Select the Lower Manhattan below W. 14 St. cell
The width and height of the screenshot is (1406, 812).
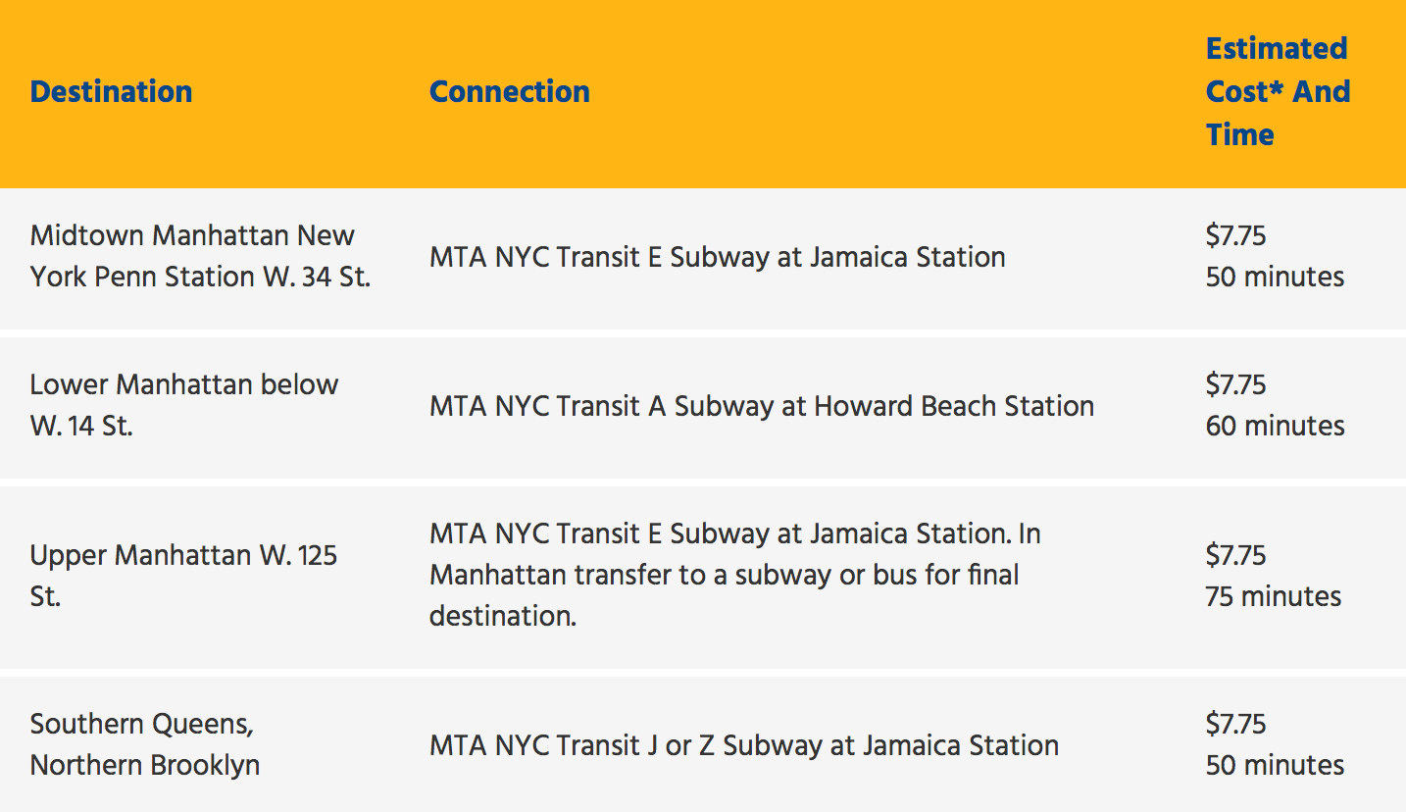[183, 405]
